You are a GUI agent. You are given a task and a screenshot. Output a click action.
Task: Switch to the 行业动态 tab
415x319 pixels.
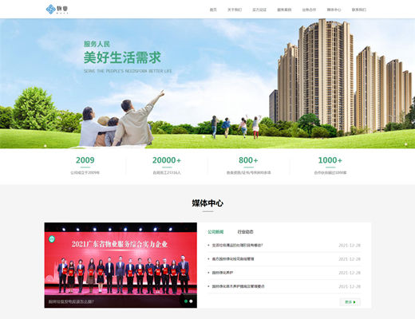(245, 232)
